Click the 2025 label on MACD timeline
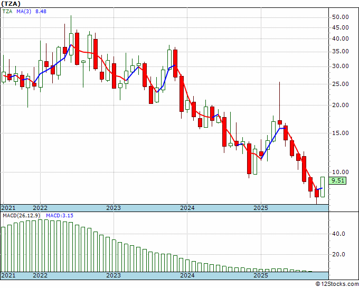Image resolution: width=359 pixels, height=288 pixels. coord(261,275)
